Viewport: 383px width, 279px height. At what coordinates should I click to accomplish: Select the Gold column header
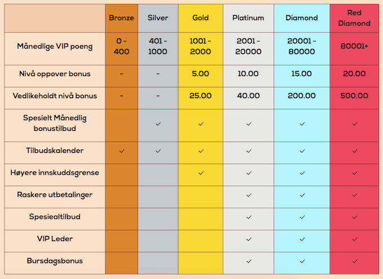(201, 18)
